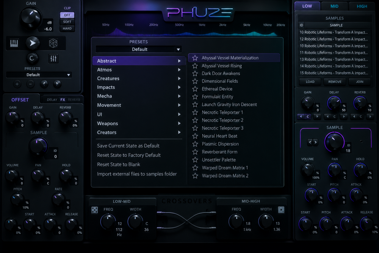Favorite Abyssal Vessel Materialization with its star
The width and height of the screenshot is (379, 253).
(x=195, y=58)
